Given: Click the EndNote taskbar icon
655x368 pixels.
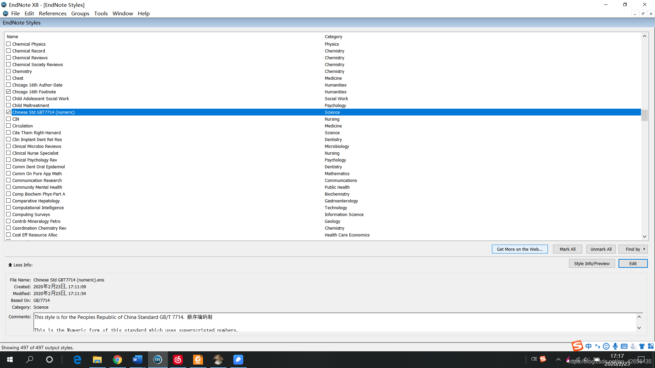Looking at the screenshot, I should pos(157,359).
